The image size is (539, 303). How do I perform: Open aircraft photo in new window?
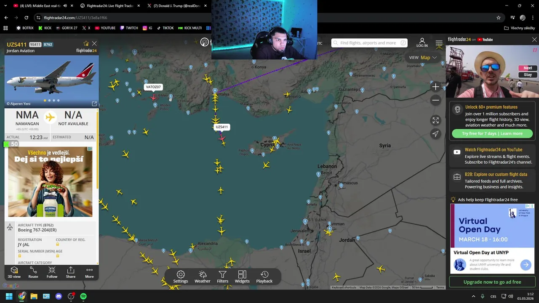[94, 104]
